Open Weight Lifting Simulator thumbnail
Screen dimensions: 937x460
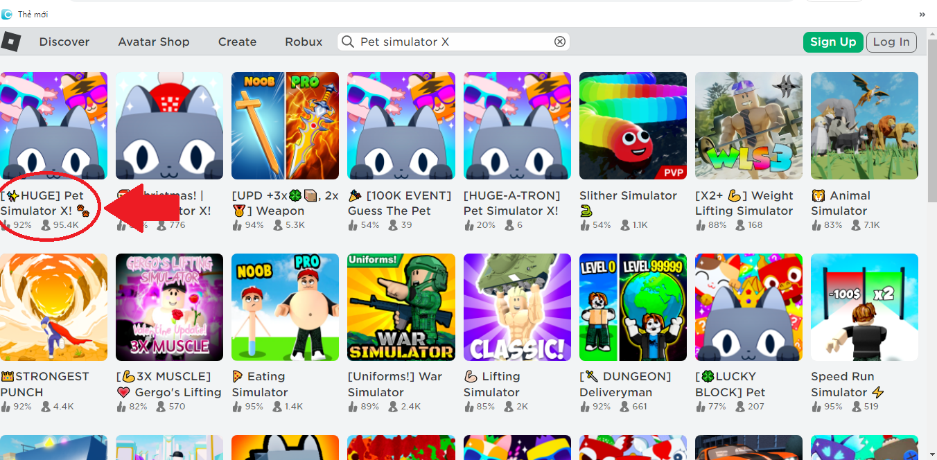pyautogui.click(x=748, y=126)
